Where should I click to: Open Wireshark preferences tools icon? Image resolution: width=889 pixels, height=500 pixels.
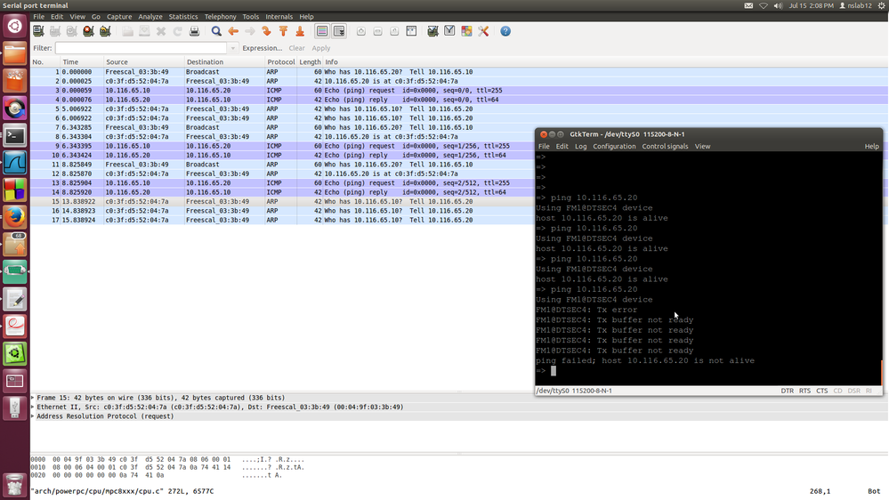483,31
